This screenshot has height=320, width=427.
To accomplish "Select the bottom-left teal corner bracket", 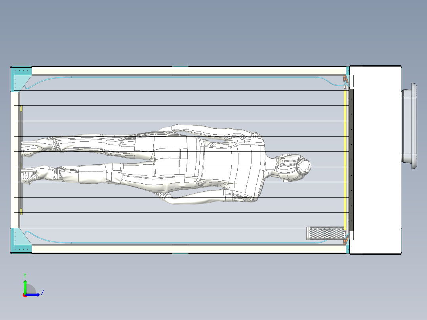I will [x=21, y=241].
